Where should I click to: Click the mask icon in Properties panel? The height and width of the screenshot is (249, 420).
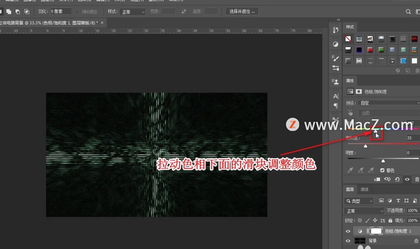coord(359,92)
